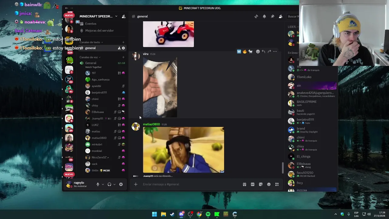Open File Explorer from taskbar

pyautogui.click(x=163, y=214)
